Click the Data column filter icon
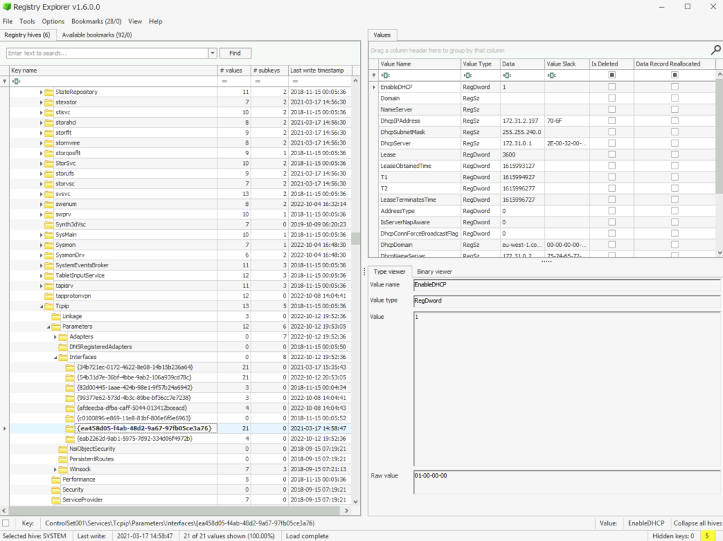Viewport: 723px width, 541px height. click(x=507, y=75)
